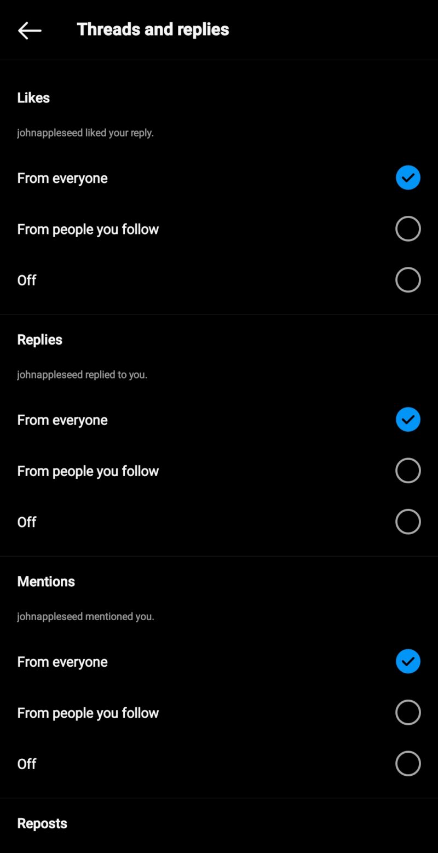Click the Threads and replies title
The image size is (438, 853).
(152, 29)
